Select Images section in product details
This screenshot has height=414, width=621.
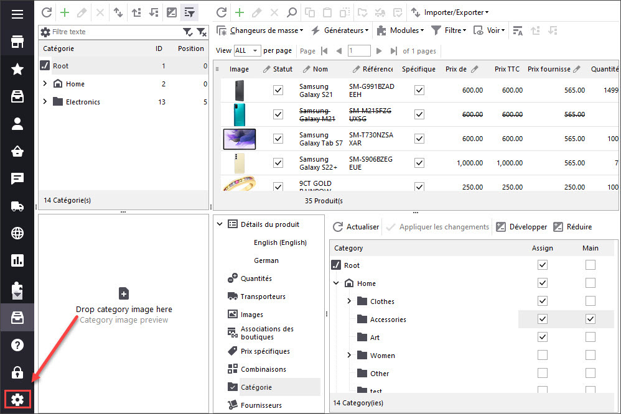(252, 315)
